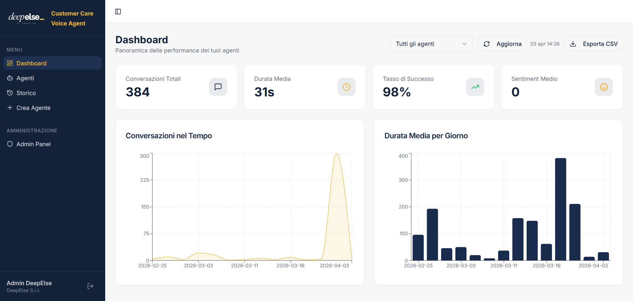This screenshot has height=301, width=633.
Task: Open Agenti in the sidebar menu
Action: [25, 78]
